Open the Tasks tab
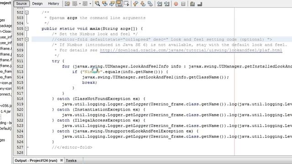This screenshot has height=164, width=292. (x=71, y=160)
